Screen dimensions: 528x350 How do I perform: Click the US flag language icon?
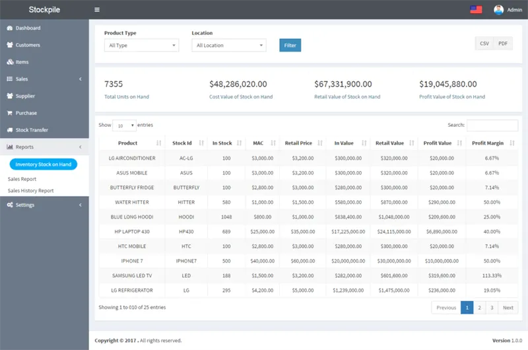click(476, 10)
